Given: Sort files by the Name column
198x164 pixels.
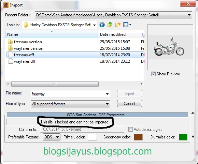Looking at the screenshot, I should point(52,34).
